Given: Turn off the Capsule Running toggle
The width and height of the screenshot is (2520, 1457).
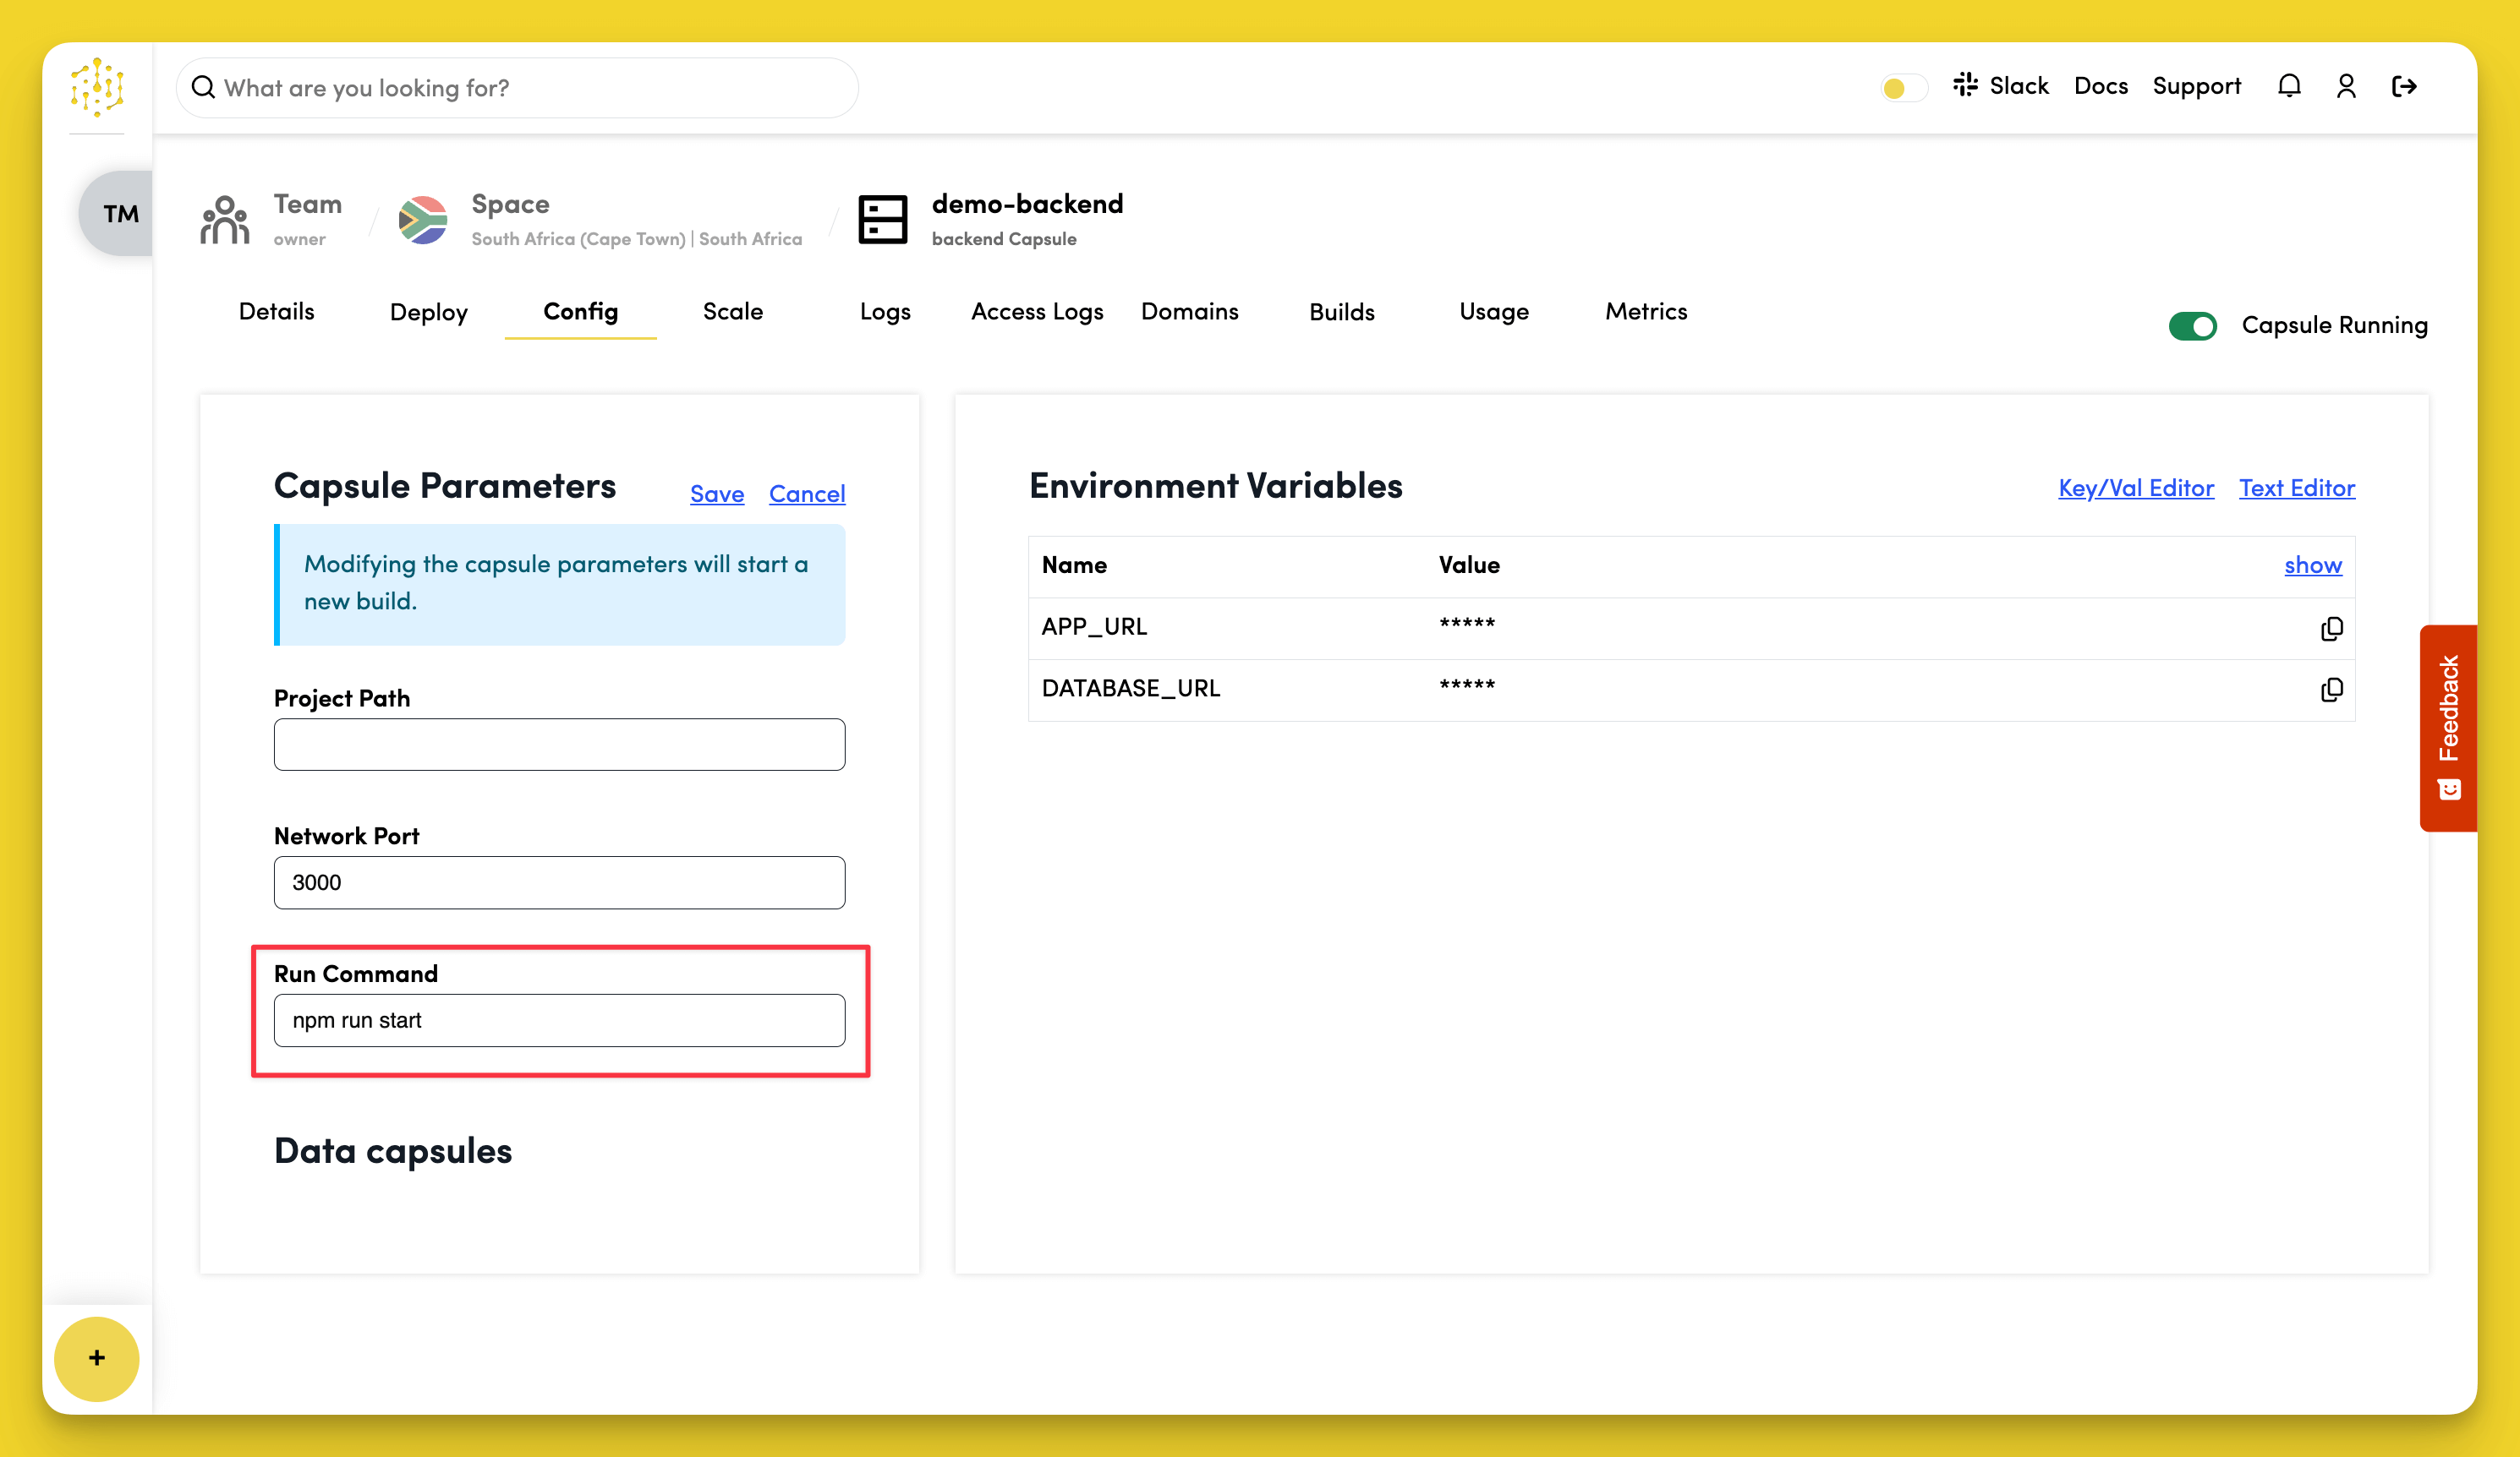Looking at the screenshot, I should click(2194, 325).
